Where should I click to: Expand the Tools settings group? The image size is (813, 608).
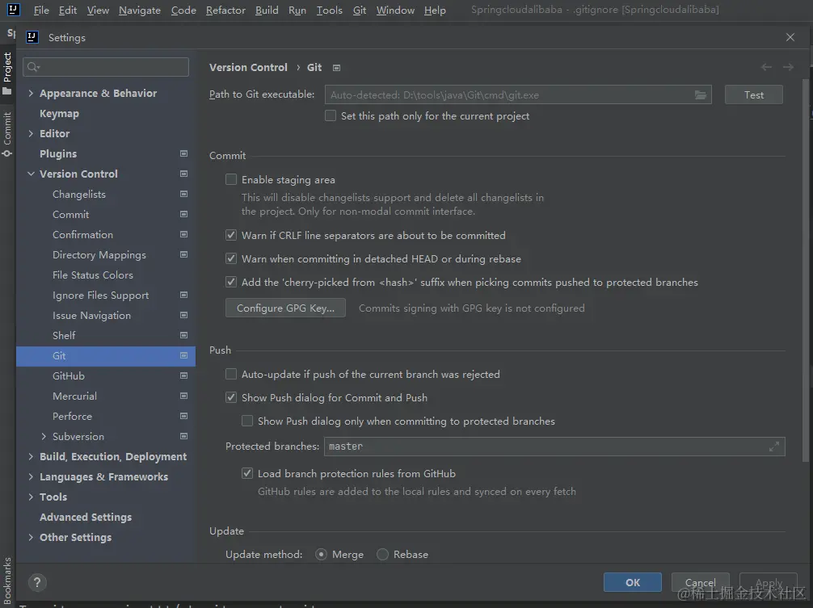(31, 497)
